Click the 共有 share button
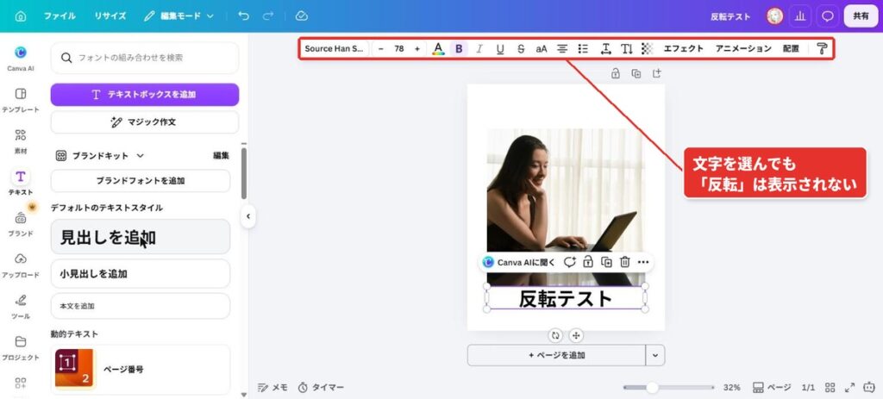883x399 pixels. 861,16
